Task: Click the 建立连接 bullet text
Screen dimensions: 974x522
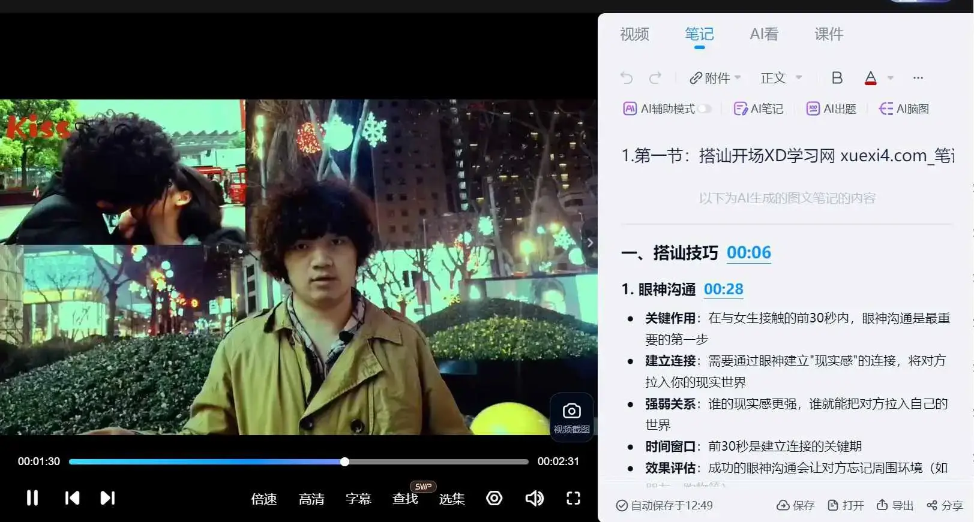Action: tap(670, 361)
